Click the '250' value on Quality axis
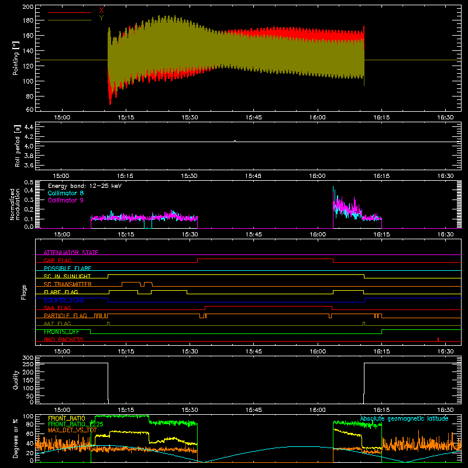Image resolution: width=468 pixels, height=468 pixels. [28, 364]
